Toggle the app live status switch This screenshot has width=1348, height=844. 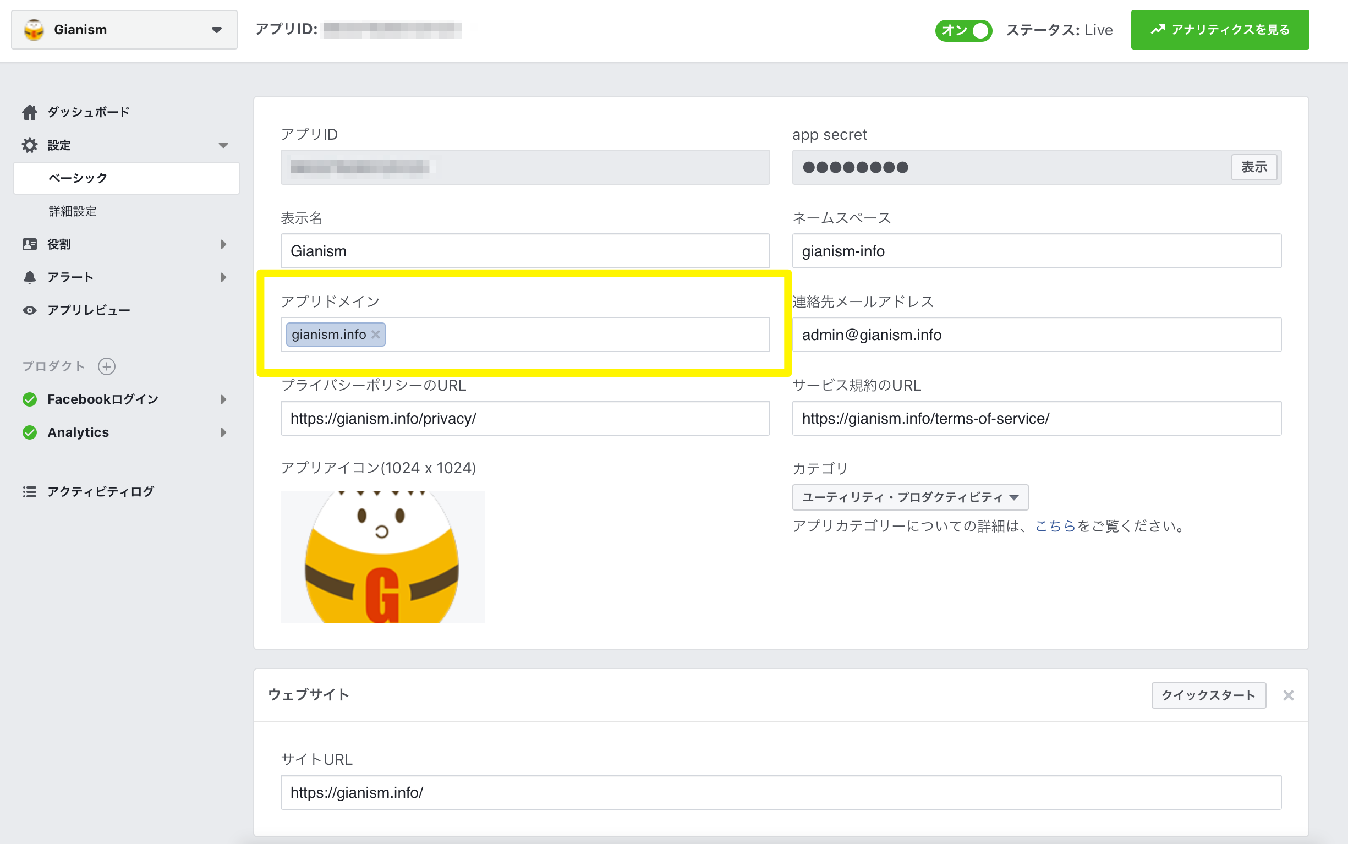tap(963, 30)
